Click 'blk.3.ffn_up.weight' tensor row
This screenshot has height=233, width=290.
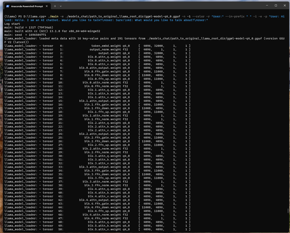pyautogui.click(x=97, y=178)
